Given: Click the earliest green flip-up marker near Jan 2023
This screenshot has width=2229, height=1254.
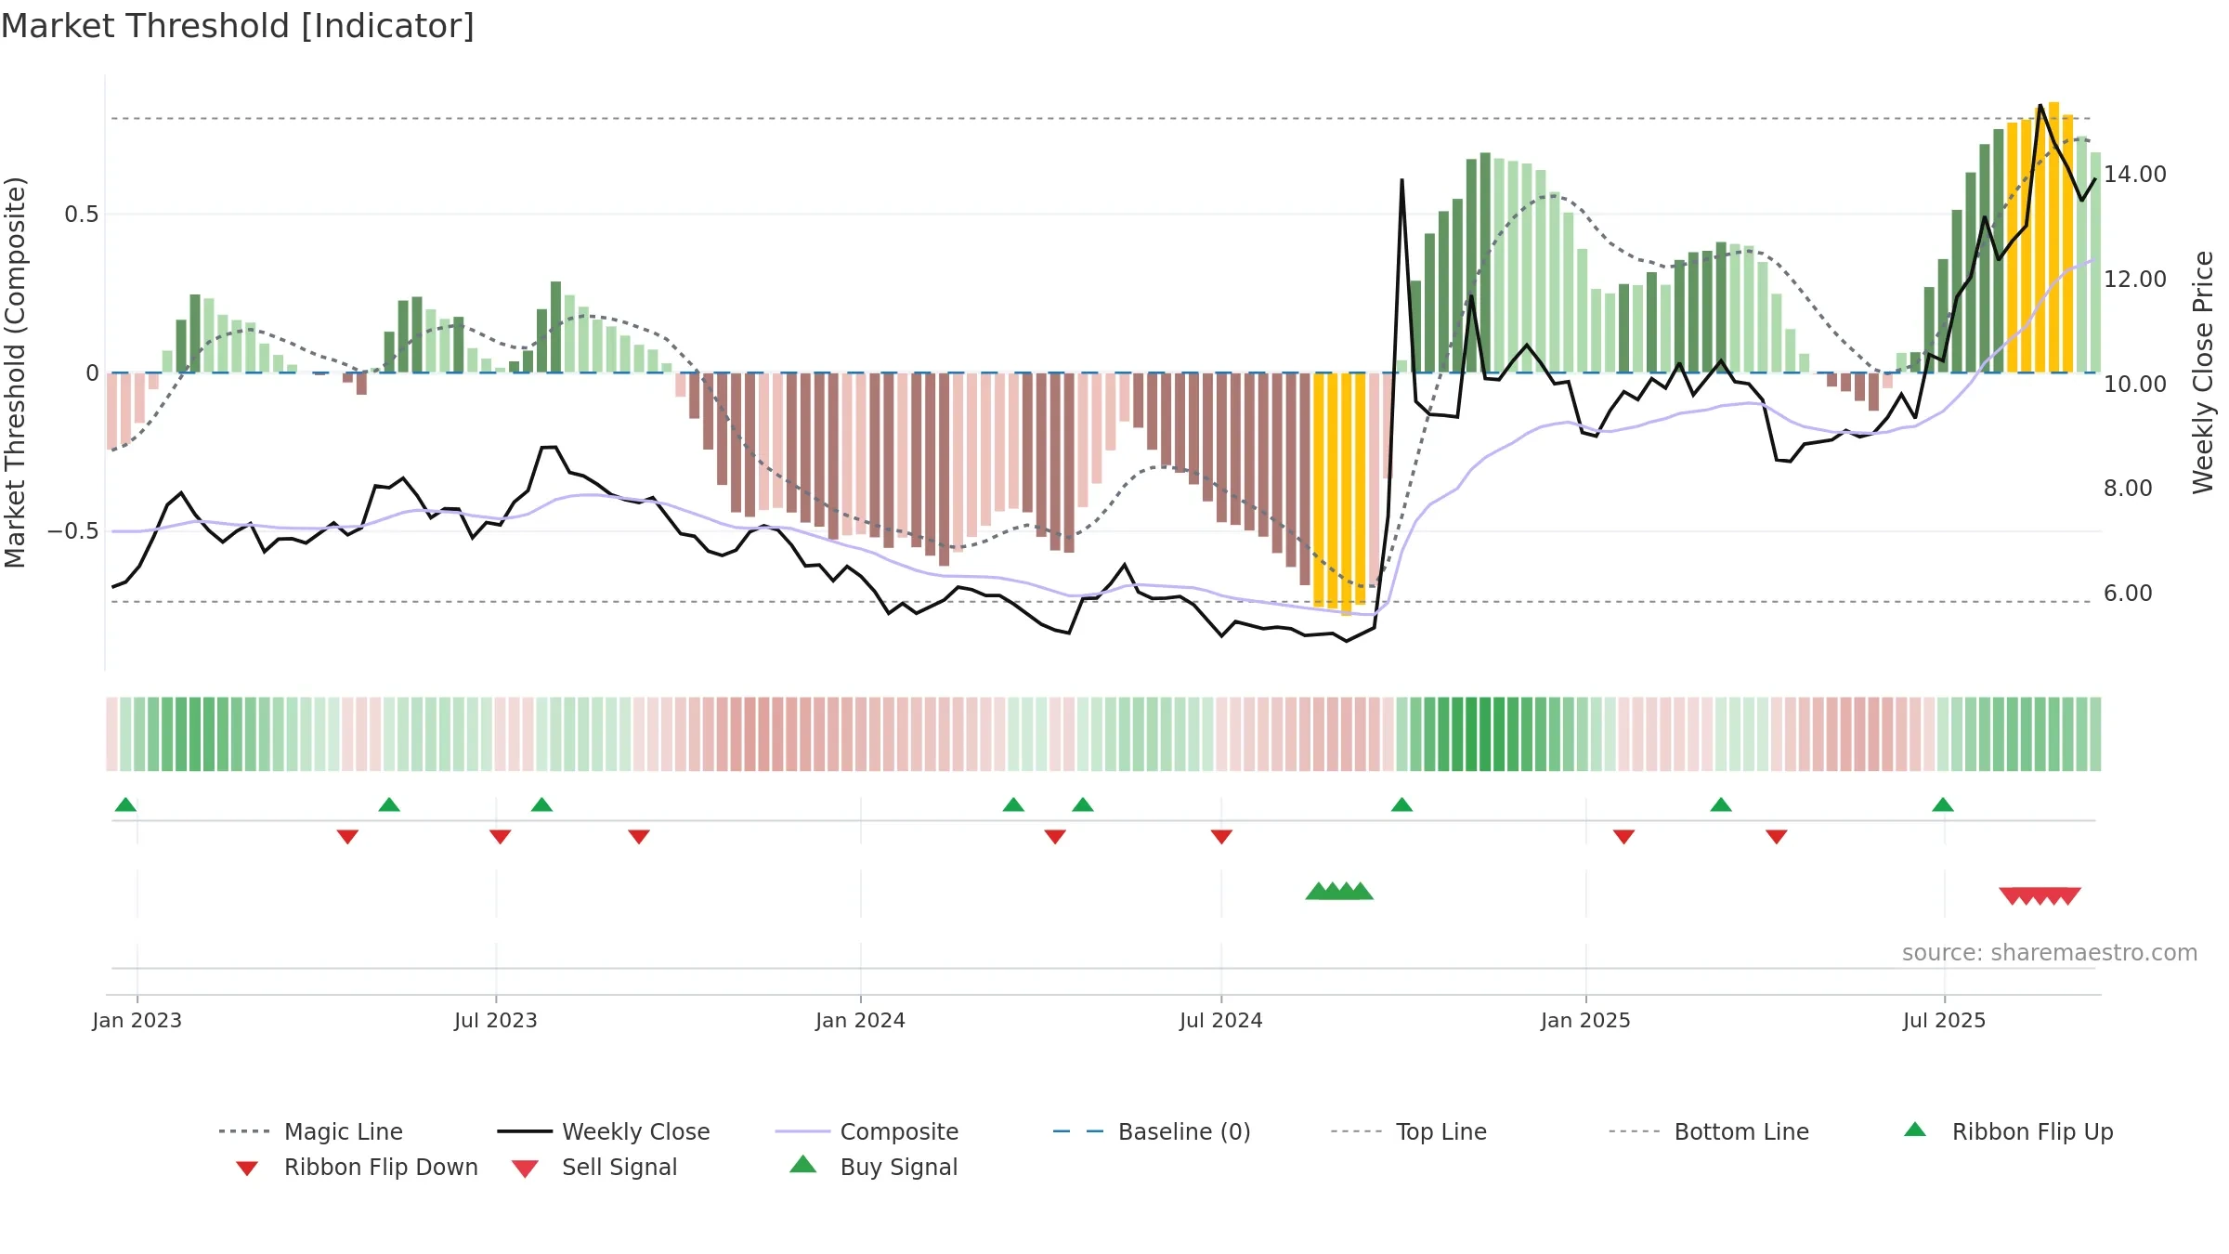Looking at the screenshot, I should [126, 804].
